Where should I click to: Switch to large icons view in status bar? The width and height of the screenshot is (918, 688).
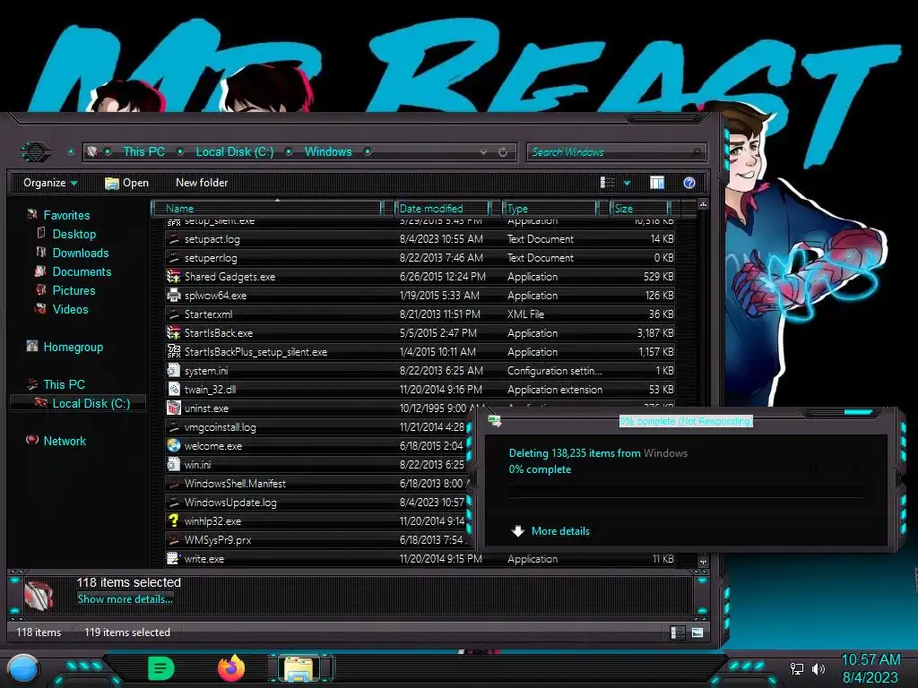[x=697, y=632]
